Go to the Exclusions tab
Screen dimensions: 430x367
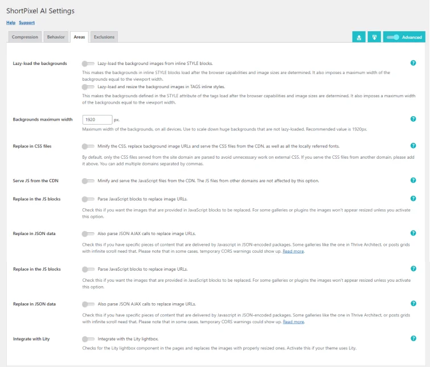[x=104, y=37]
